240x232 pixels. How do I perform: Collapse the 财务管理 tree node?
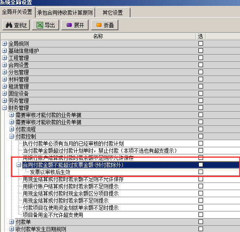[5, 108]
